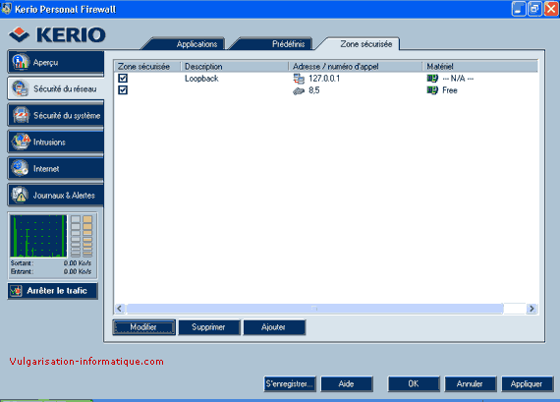The height and width of the screenshot is (402, 560).
Task: Click the Internet globe icon
Action: point(20,168)
